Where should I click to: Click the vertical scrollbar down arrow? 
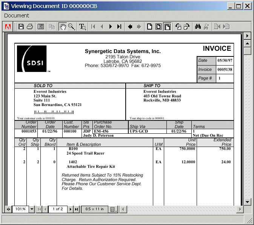tap(247, 201)
